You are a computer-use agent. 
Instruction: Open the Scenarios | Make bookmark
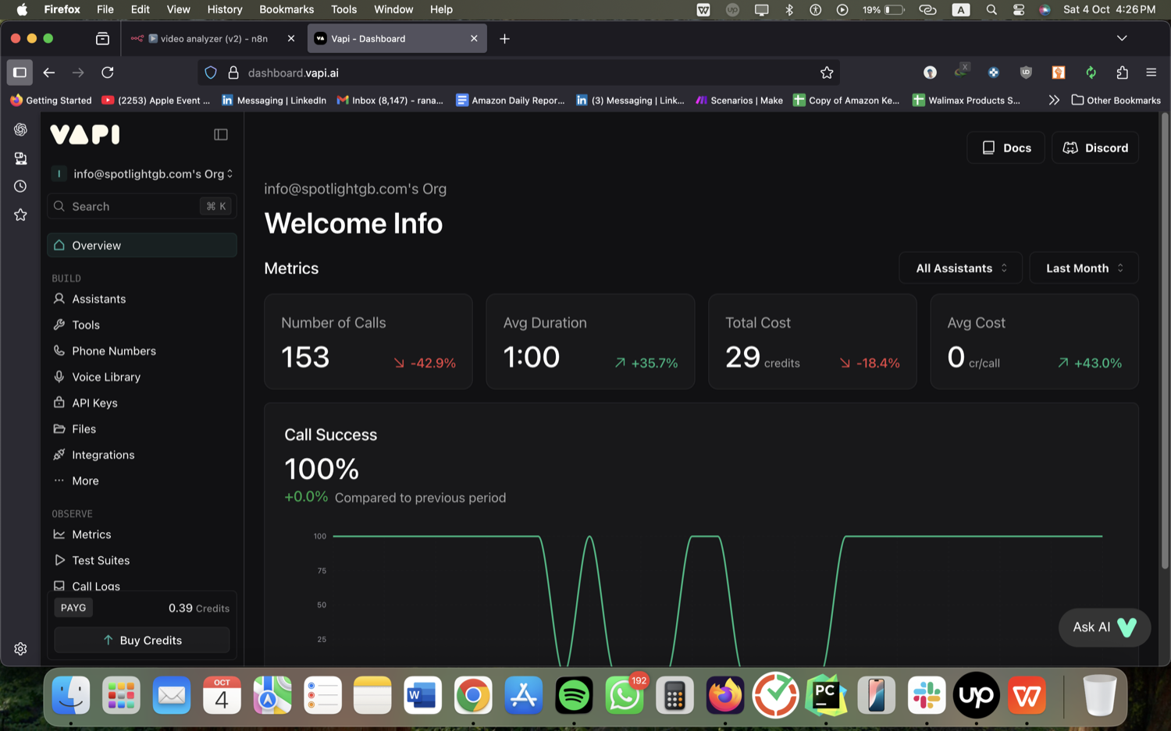coord(739,100)
